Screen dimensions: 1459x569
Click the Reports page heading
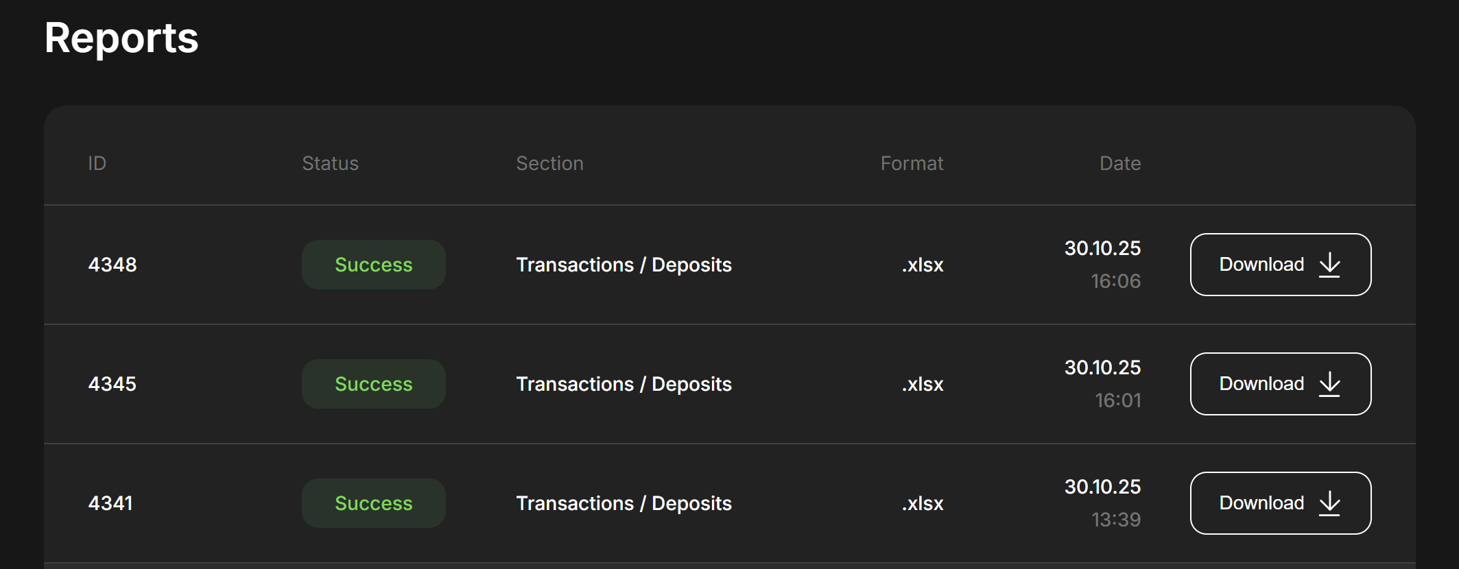point(121,38)
